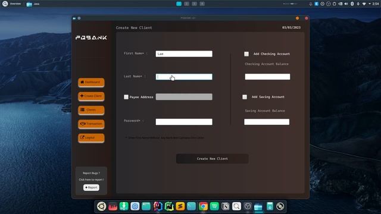Image resolution: width=381 pixels, height=214 pixels.
Task: Click the PQBANK logo
Action: [91, 37]
